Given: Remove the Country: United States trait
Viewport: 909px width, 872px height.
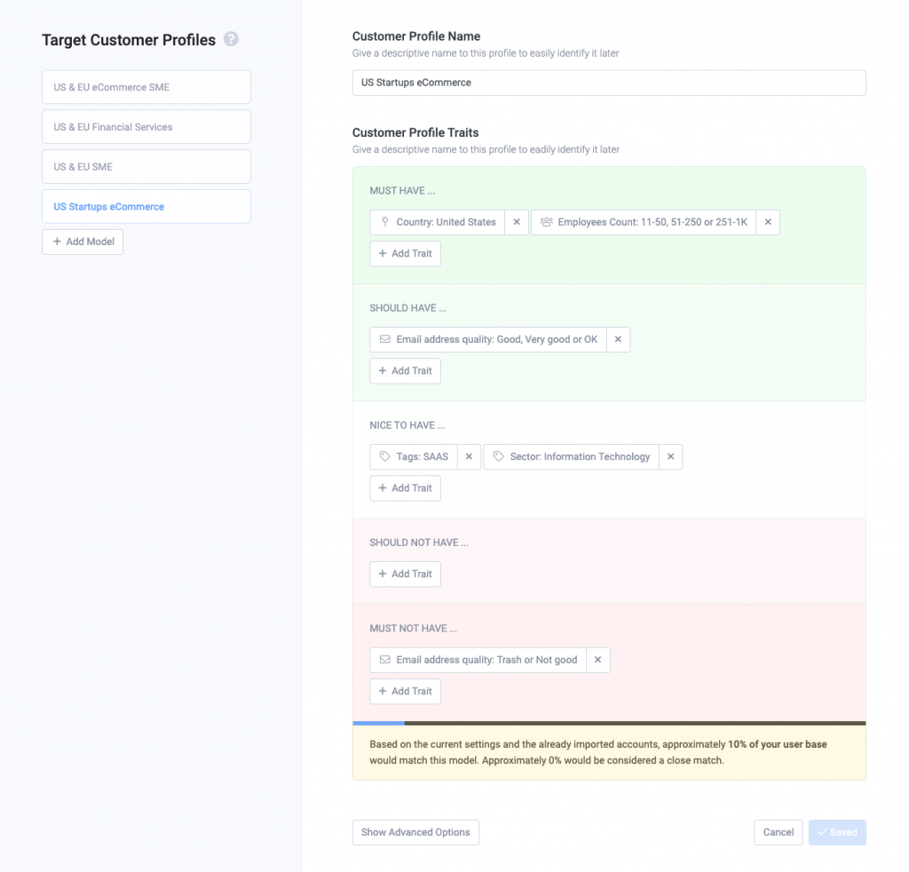Looking at the screenshot, I should [x=517, y=222].
